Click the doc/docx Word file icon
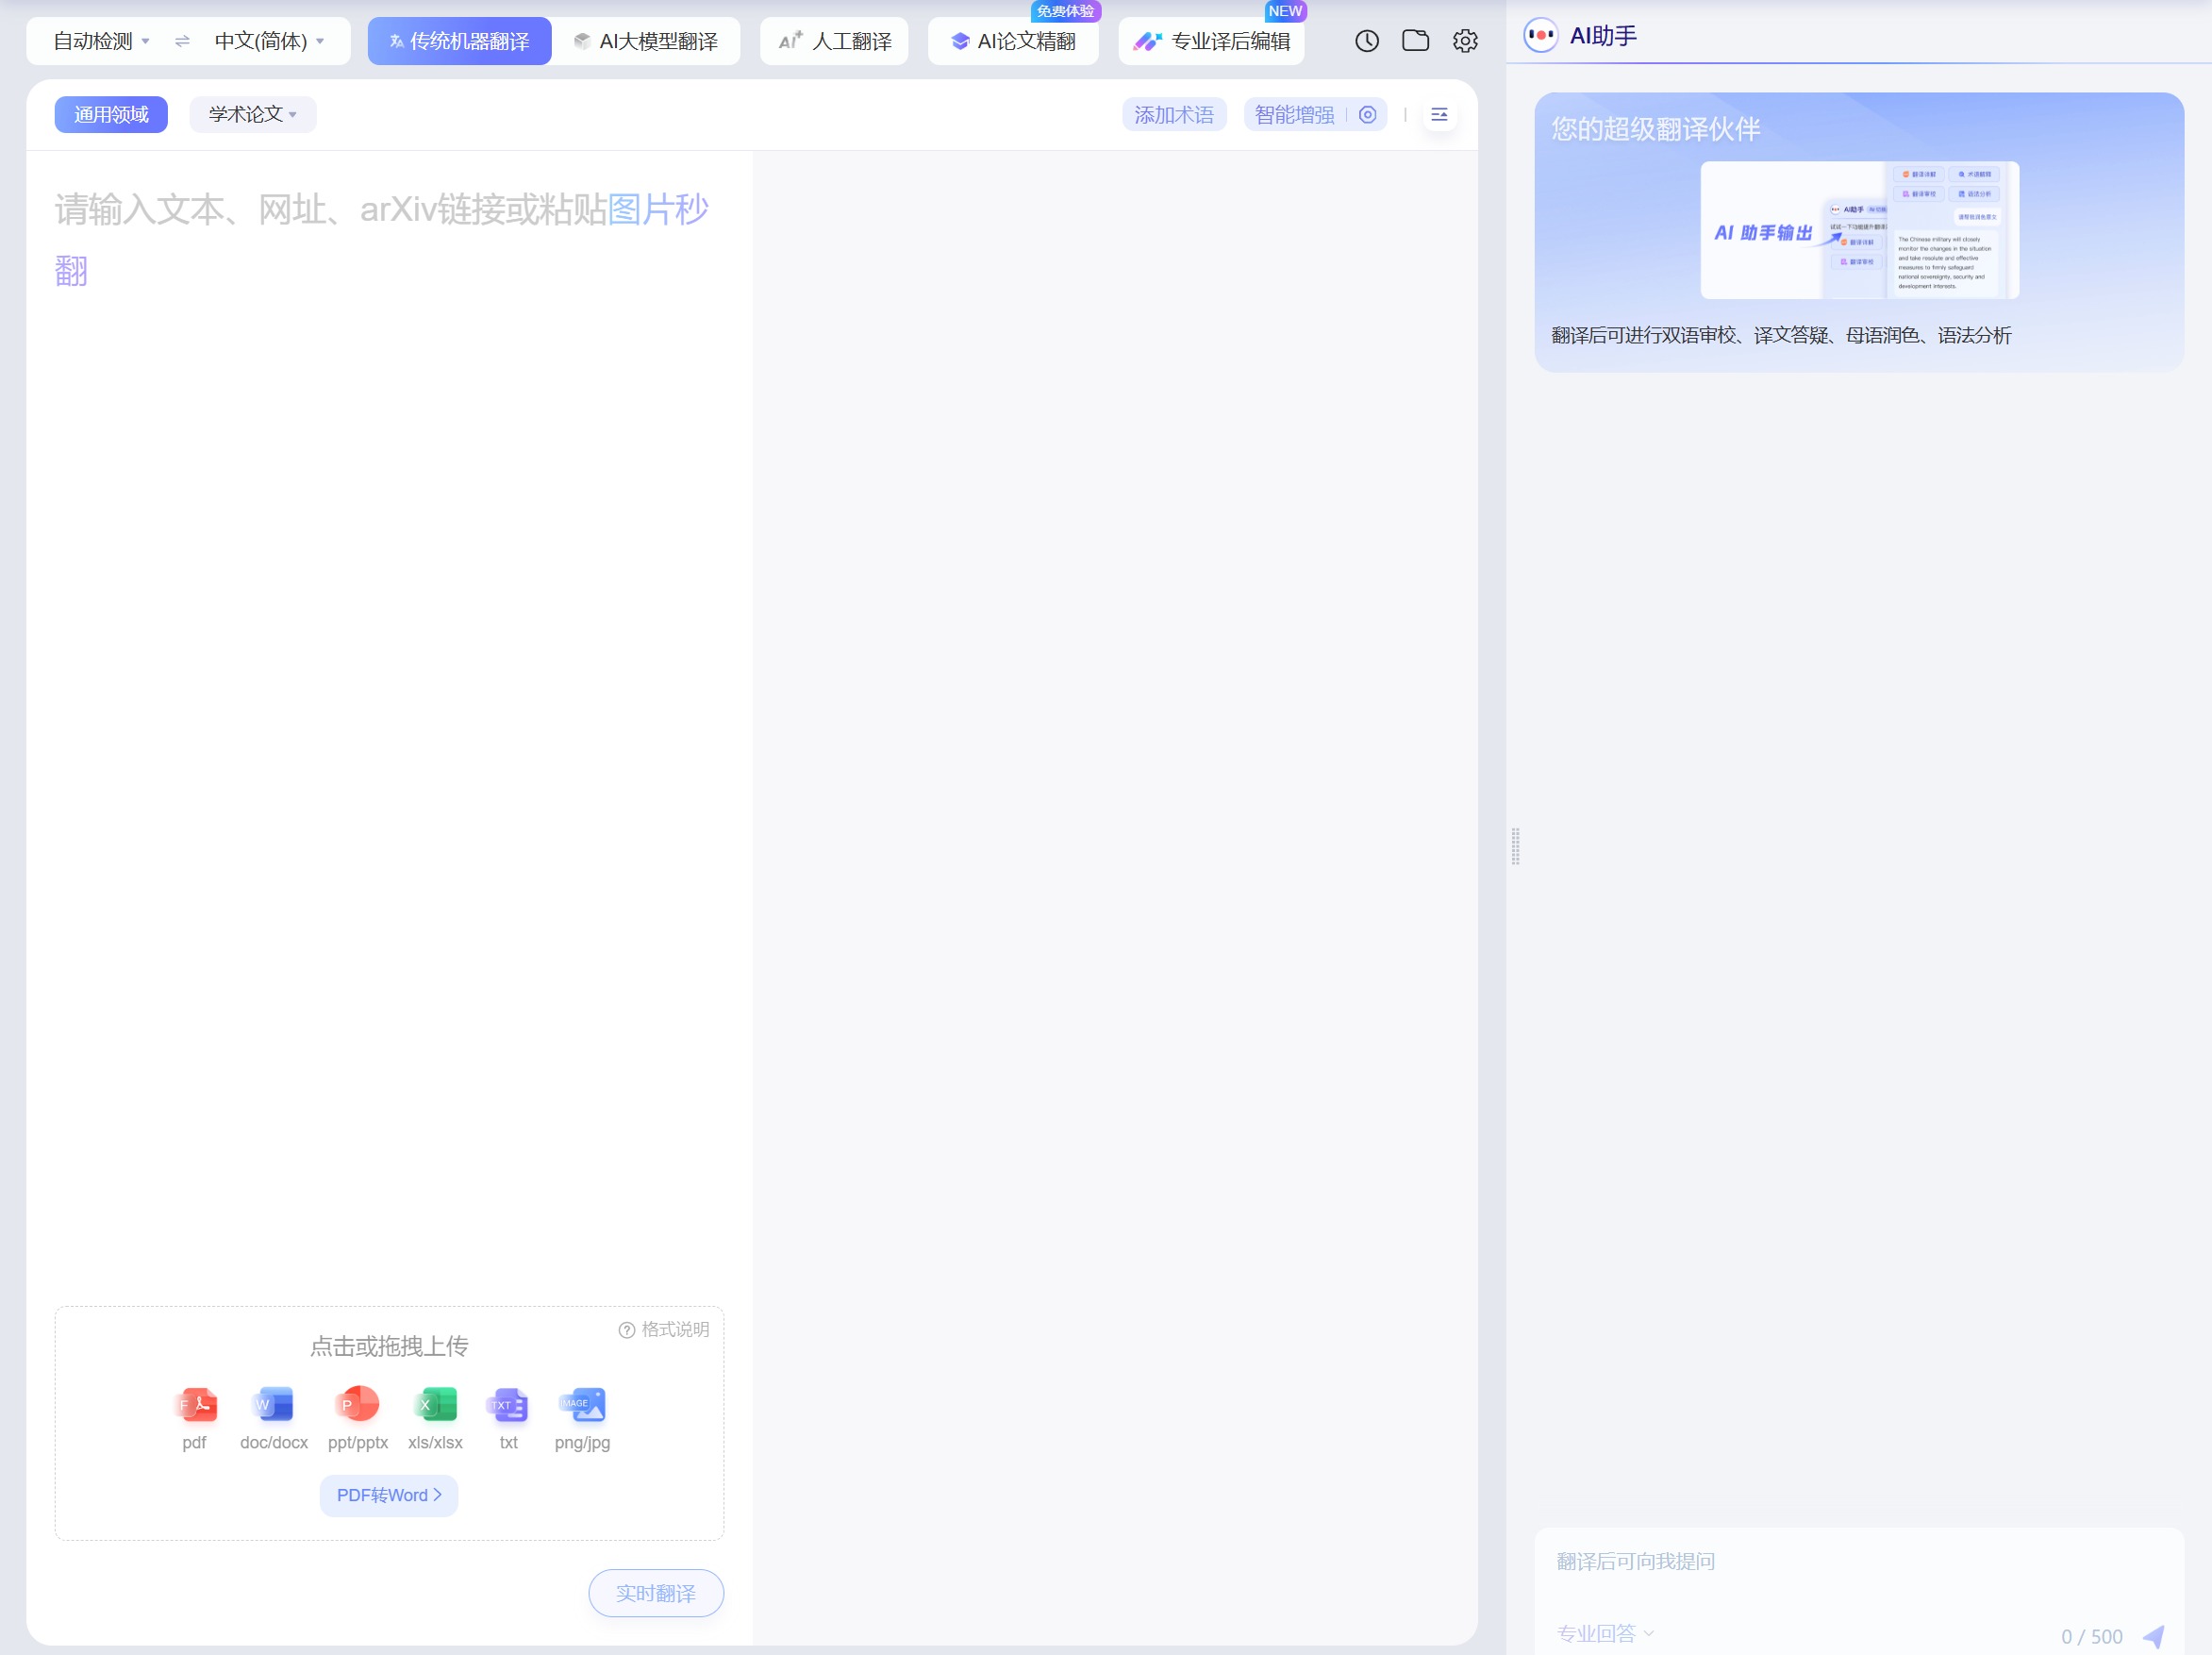 point(273,1405)
